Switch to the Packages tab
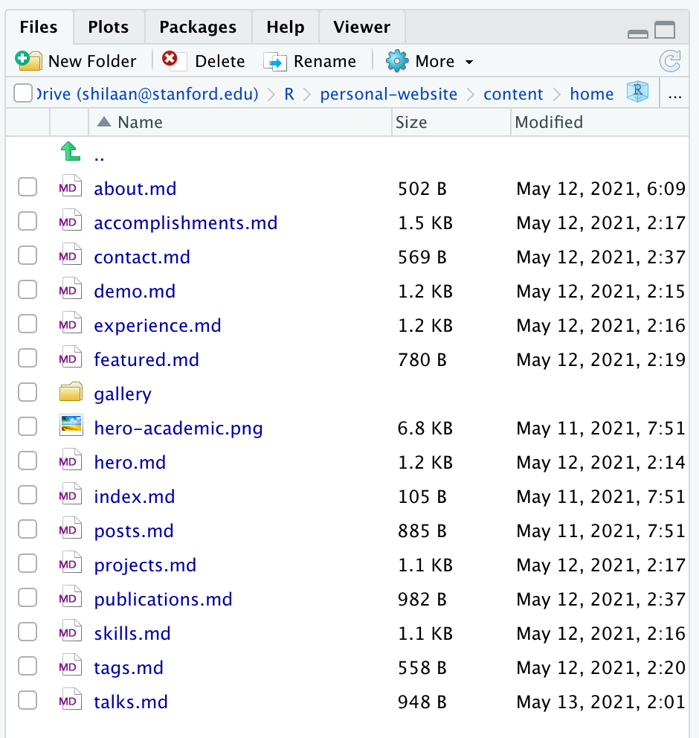Screen dimensions: 699x738 [x=198, y=28]
